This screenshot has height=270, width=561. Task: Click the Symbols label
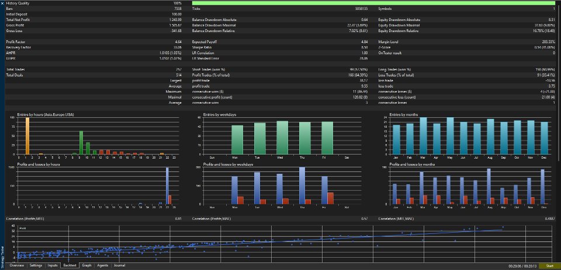pos(385,9)
